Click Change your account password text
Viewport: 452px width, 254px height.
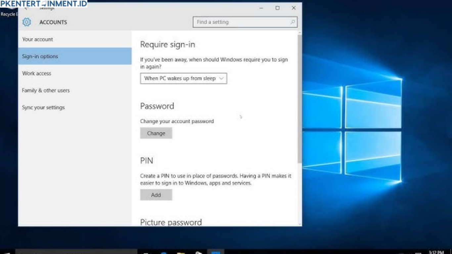(177, 121)
